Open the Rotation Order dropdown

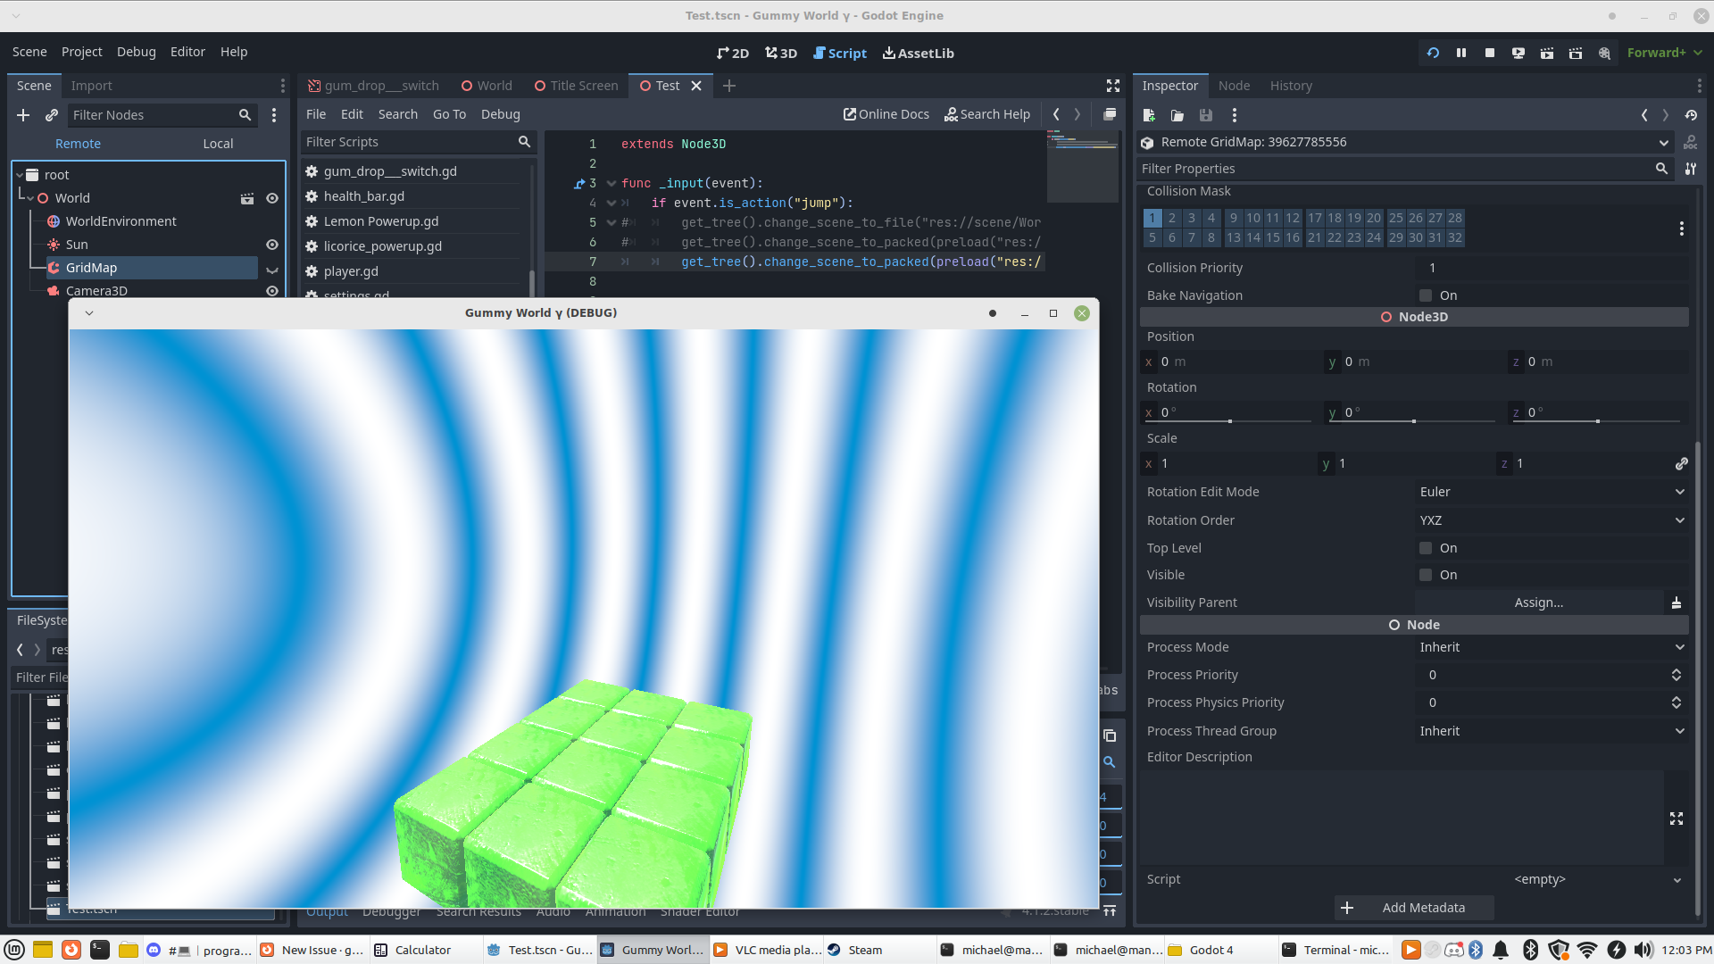coord(1552,520)
